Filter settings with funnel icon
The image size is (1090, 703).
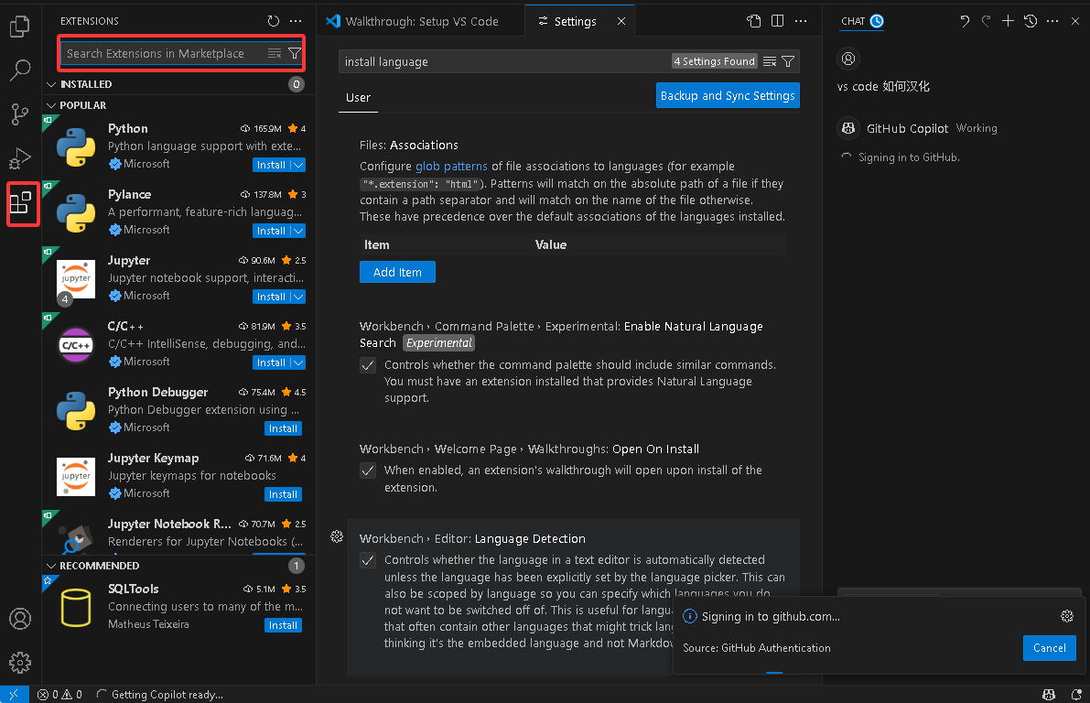[x=788, y=62]
